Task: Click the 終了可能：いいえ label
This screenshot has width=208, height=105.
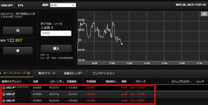Action: coord(51,24)
